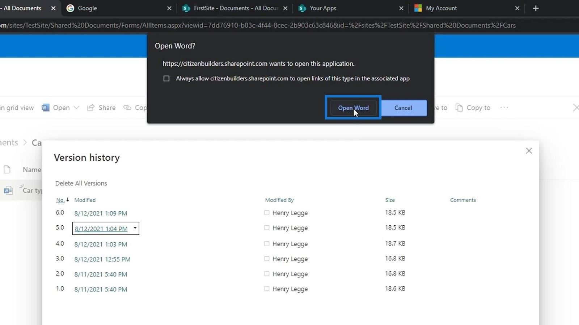Close the All Documents tab
Screen dimensions: 579x325
pos(53,8)
